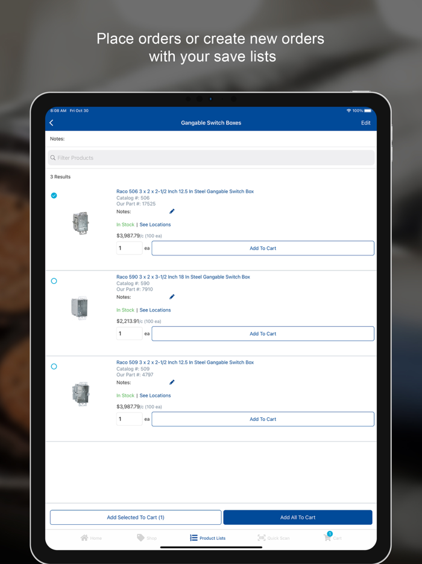Click quantity field for Raco 509
This screenshot has height=564, width=422.
pyautogui.click(x=129, y=419)
